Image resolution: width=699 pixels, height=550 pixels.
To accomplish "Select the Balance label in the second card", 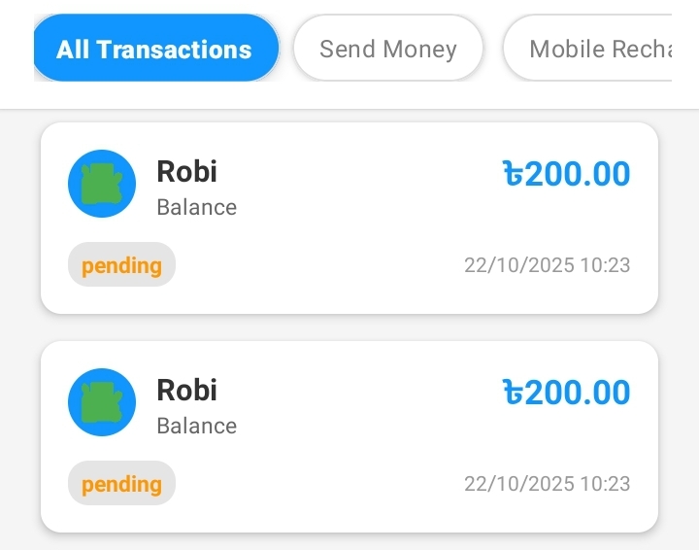I will click(196, 426).
